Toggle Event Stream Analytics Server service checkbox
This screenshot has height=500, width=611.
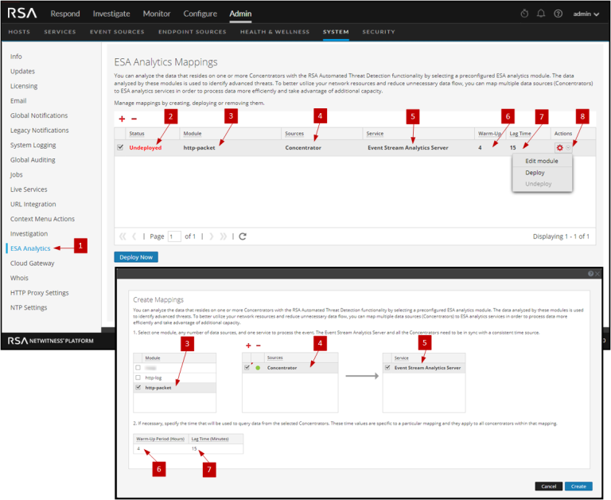(387, 367)
